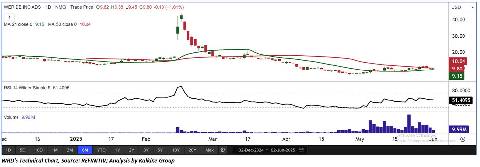The width and height of the screenshot is (480, 167).
Task: Select the 5D time range
Action: 22,150
